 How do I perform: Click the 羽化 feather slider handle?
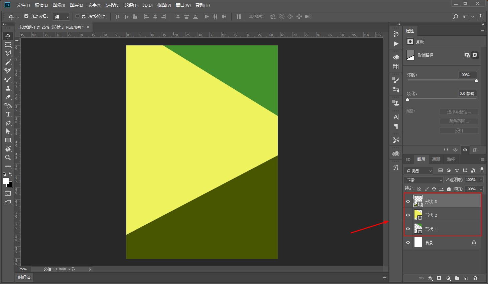(x=407, y=99)
